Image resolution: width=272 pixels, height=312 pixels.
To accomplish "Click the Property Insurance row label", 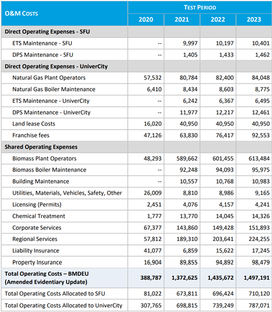I will (37, 262).
